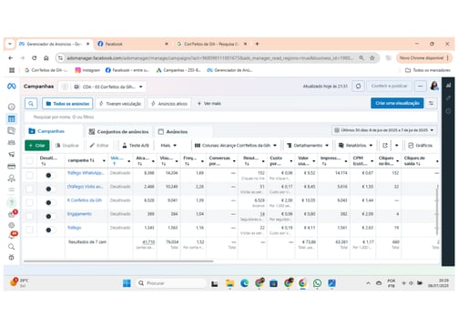
Task: Open notifications bell with red badge
Action: (x=12, y=235)
